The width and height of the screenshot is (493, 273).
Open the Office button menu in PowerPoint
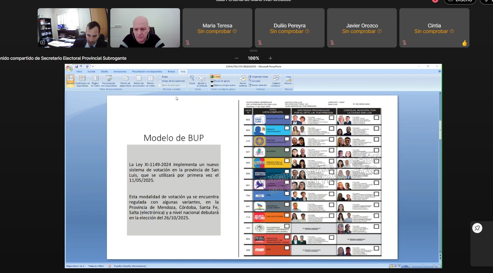[x=69, y=68]
